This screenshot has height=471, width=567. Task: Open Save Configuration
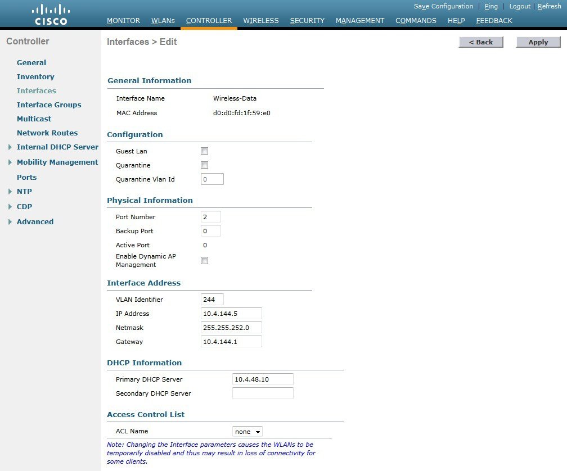(x=443, y=6)
